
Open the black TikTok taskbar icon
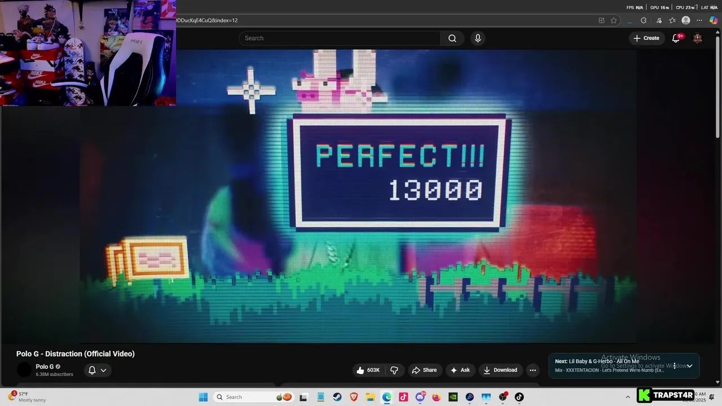pos(520,397)
